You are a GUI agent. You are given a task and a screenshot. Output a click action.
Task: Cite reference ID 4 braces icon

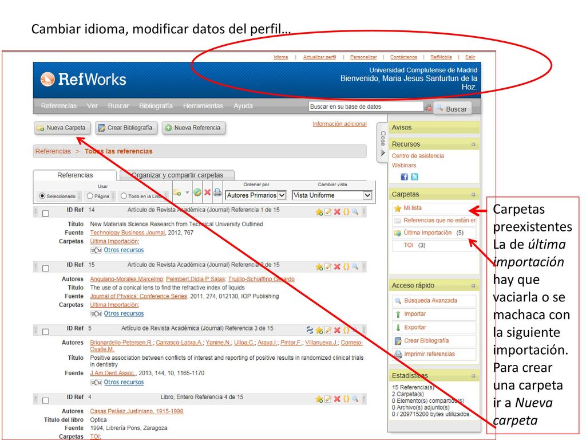pyautogui.click(x=346, y=399)
